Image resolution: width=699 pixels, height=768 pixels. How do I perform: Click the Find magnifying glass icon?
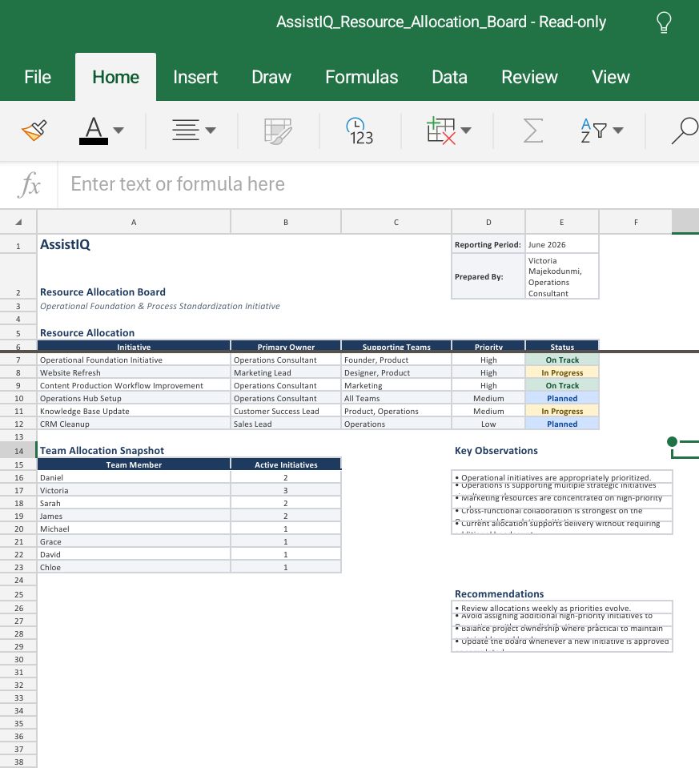[685, 131]
